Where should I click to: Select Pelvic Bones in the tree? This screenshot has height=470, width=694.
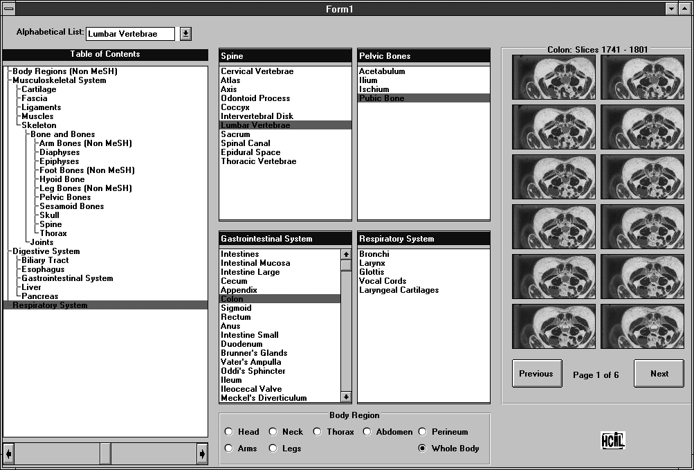(x=65, y=197)
